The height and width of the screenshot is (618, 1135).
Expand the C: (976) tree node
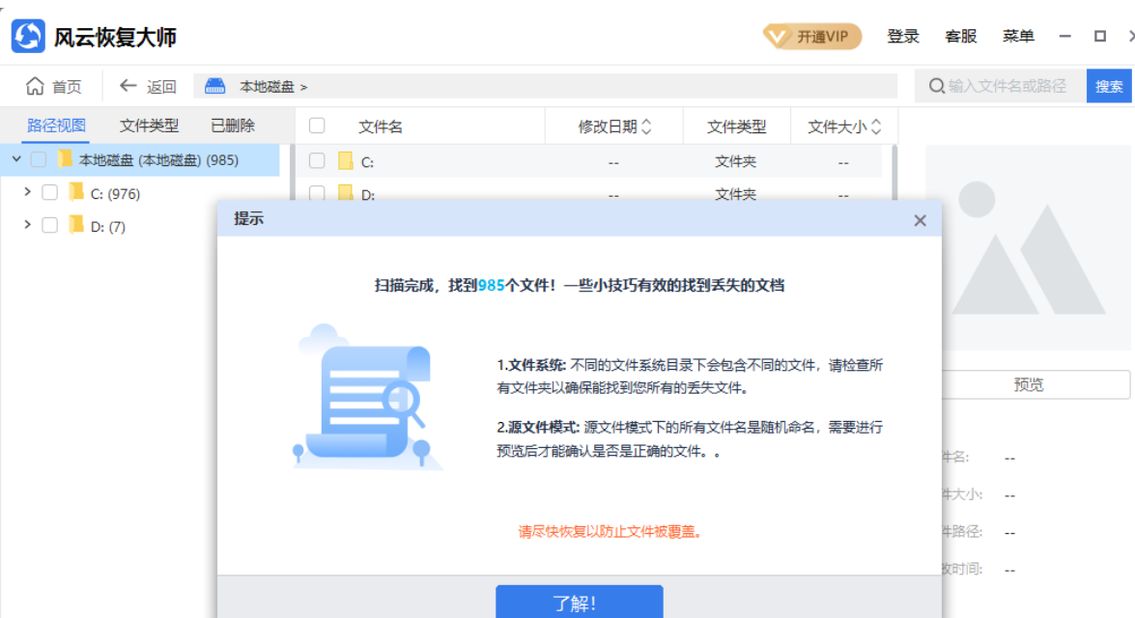27,193
